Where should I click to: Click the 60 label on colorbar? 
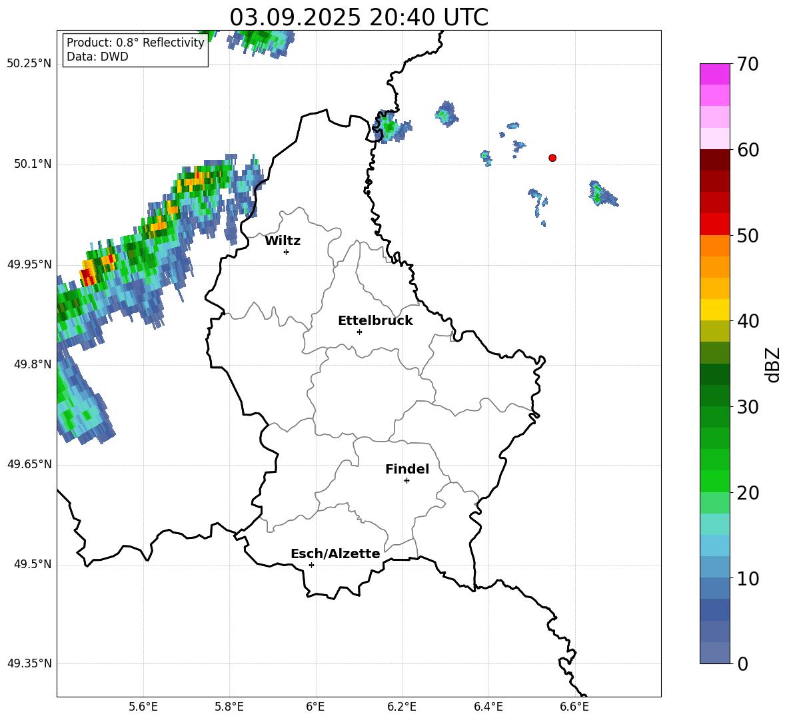(748, 150)
